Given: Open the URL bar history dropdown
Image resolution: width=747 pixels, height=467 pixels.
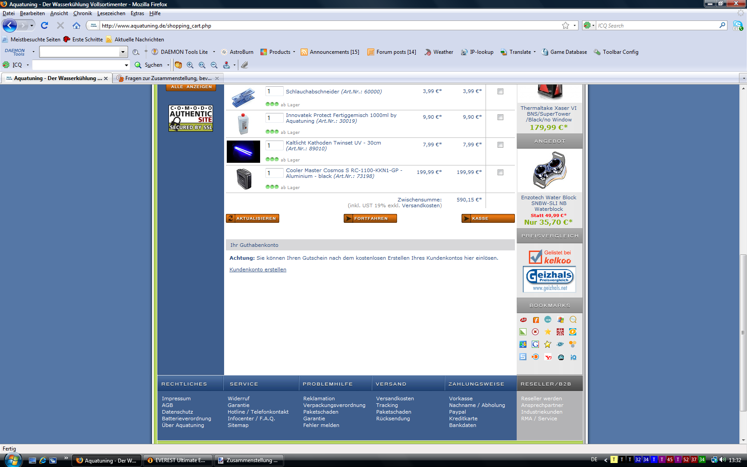Looking at the screenshot, I should point(574,25).
